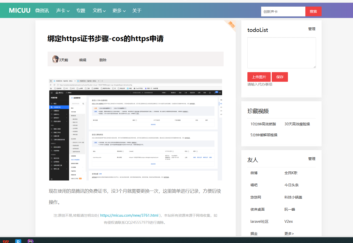Click the 编辑 link under title
This screenshot has width=353, height=243.
[x=83, y=60]
